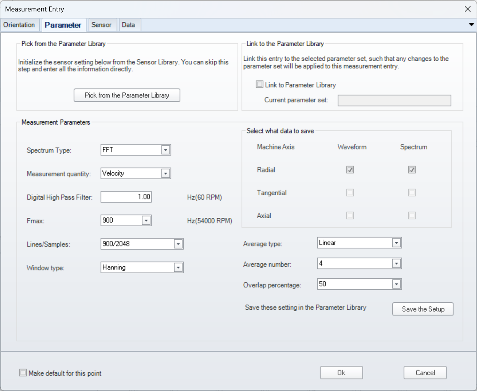Open the tab strip overflow arrow

471,25
